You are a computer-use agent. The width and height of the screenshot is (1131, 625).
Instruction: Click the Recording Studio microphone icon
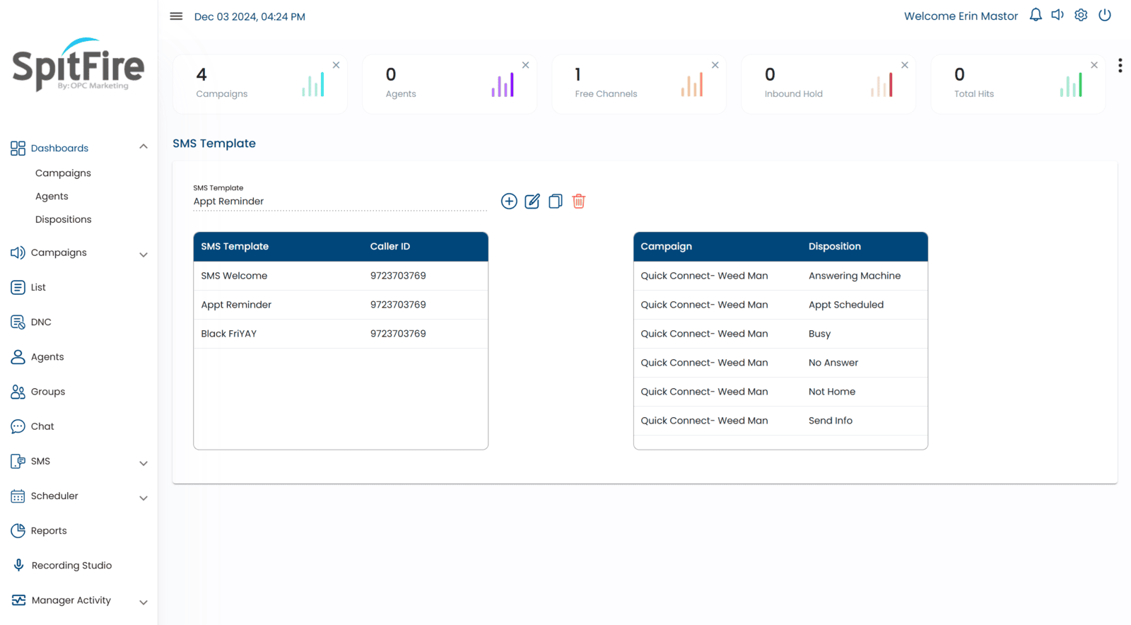[x=18, y=566]
